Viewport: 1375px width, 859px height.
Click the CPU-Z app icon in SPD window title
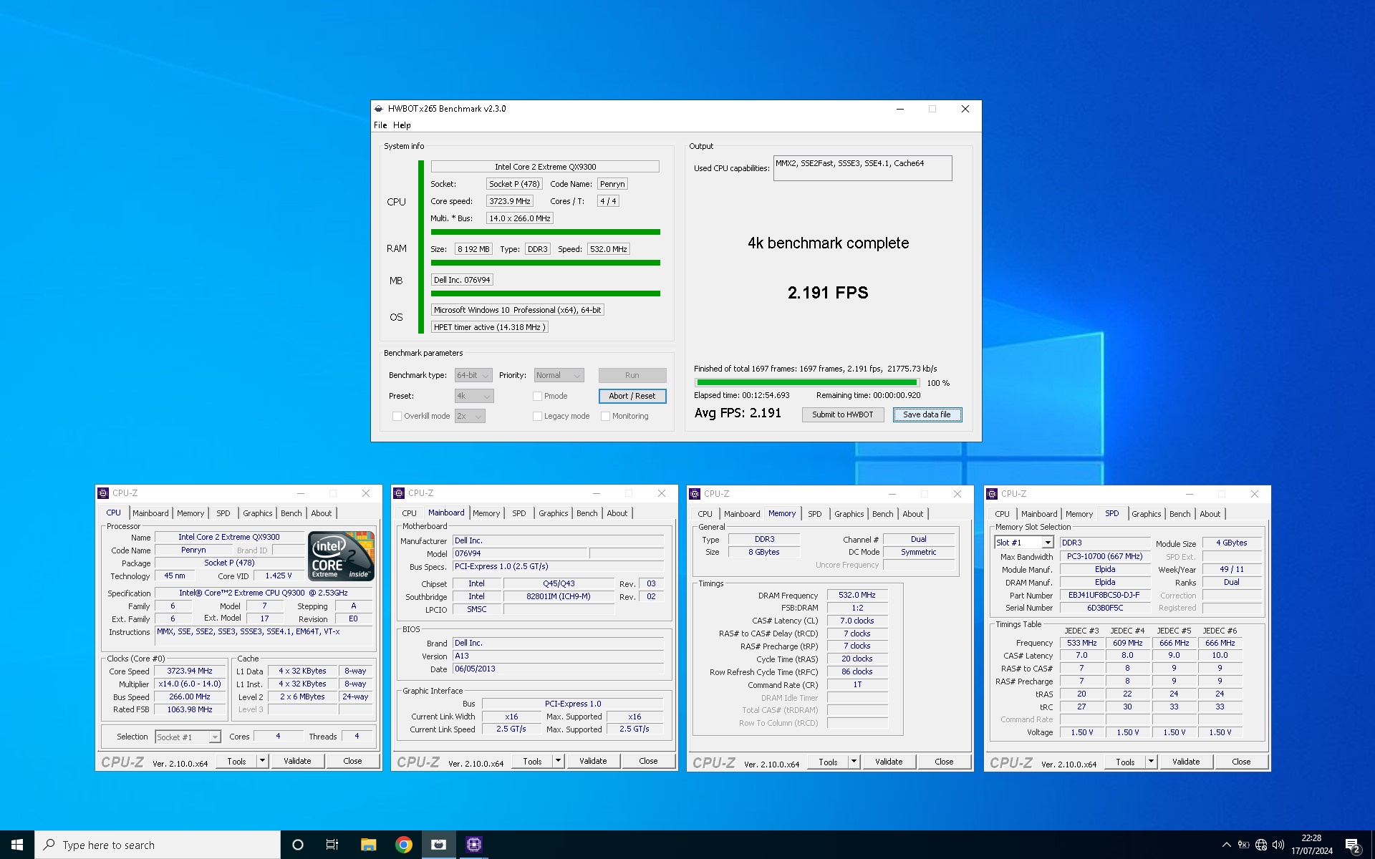coord(992,494)
